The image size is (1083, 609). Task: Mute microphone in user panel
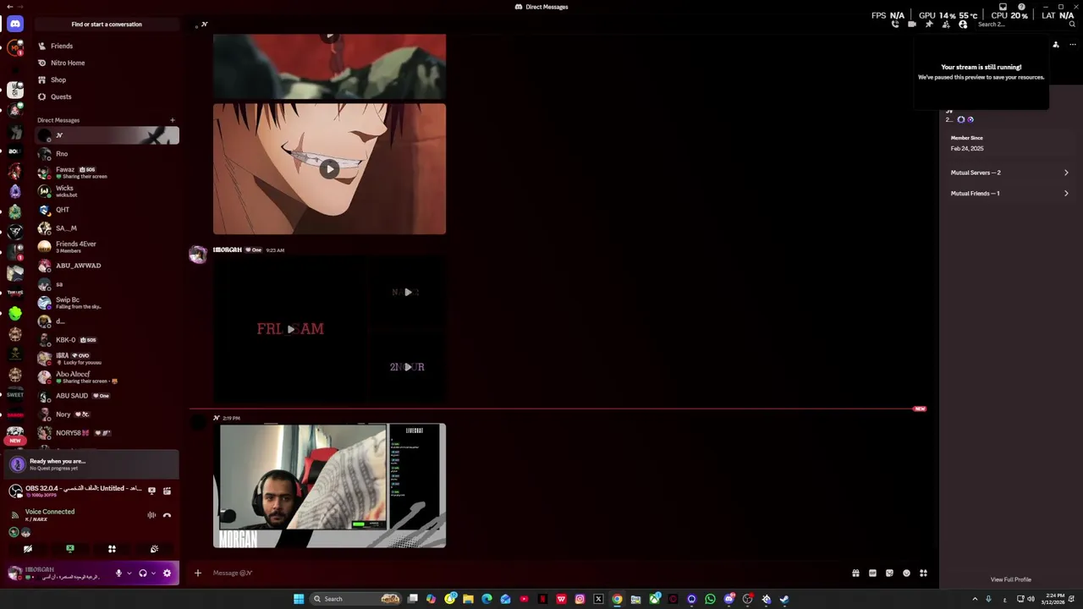(118, 573)
